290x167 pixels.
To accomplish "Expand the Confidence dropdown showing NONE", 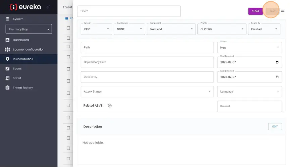I will [x=129, y=29].
